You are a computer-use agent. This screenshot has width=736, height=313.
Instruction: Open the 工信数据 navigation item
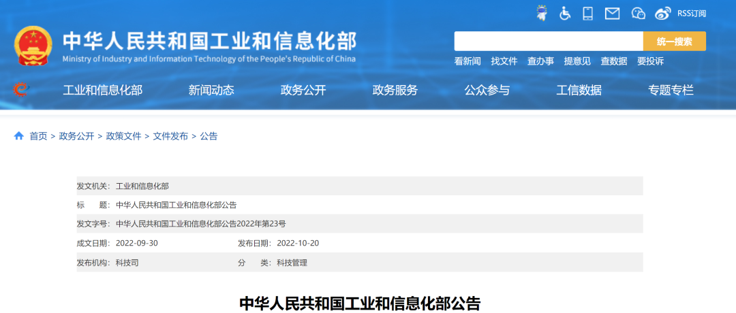(x=579, y=90)
